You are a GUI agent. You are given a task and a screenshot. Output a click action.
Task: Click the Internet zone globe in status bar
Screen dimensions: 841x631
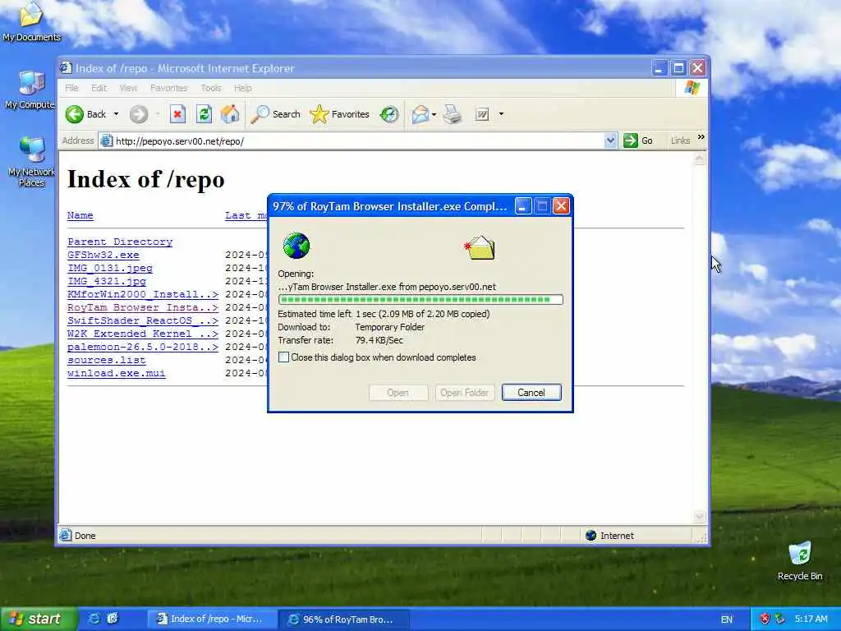(x=591, y=536)
